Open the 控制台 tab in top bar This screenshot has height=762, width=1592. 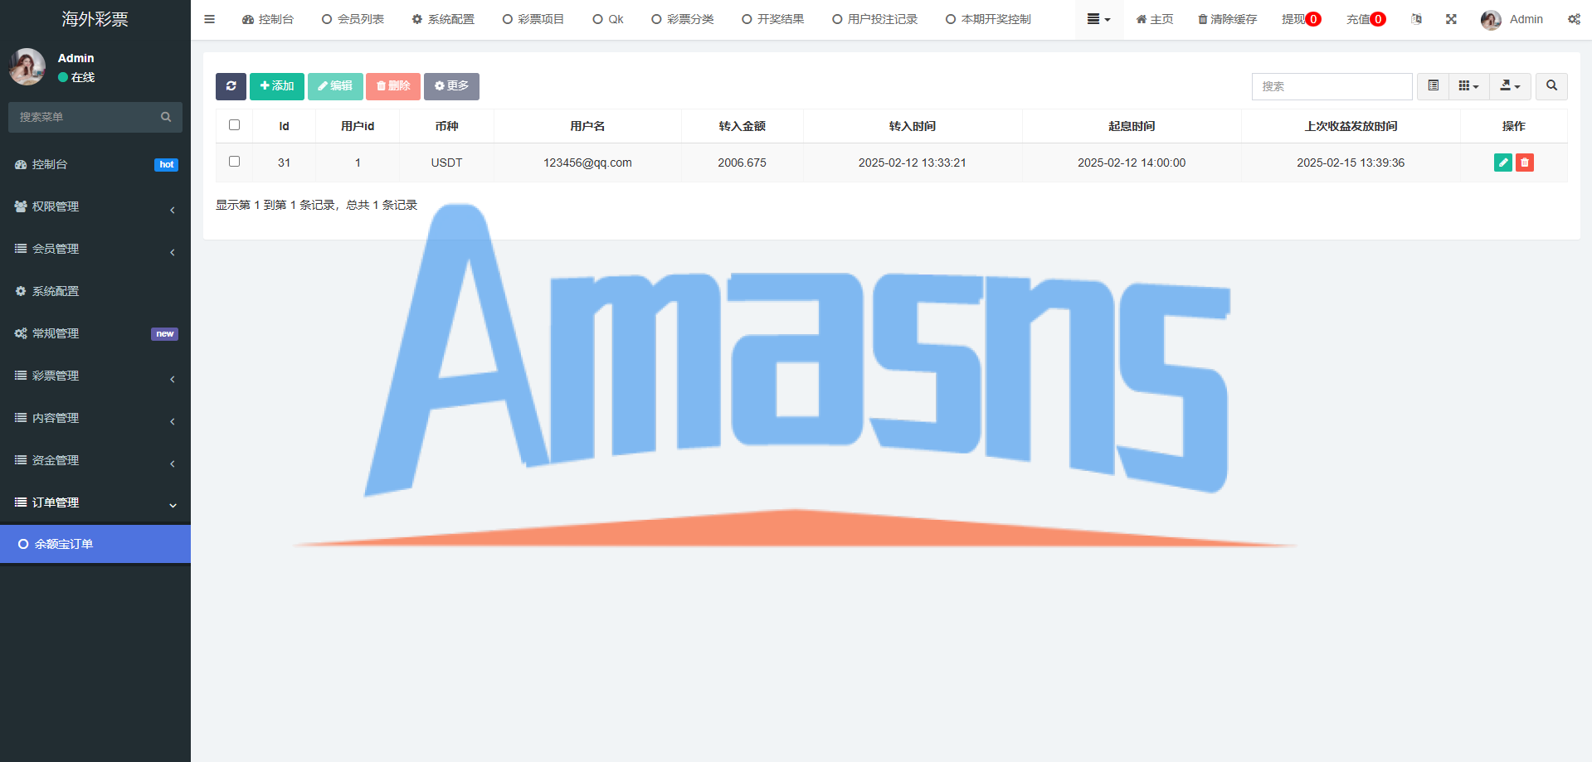click(x=268, y=19)
